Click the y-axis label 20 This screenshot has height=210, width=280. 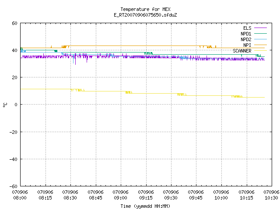point(14,77)
